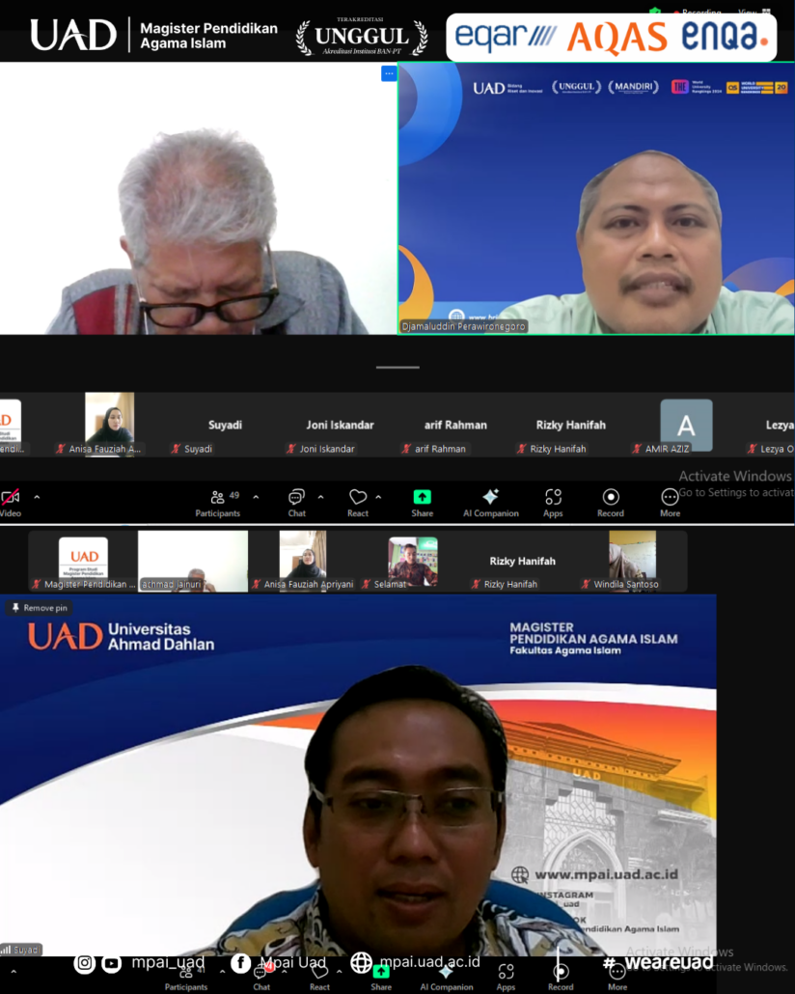Click the green encryption shield icon
The width and height of the screenshot is (795, 994).
point(655,12)
